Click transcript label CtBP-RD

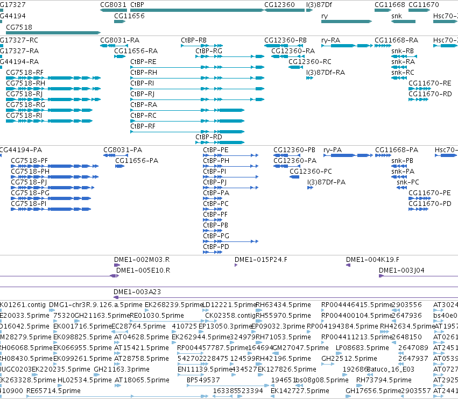click(x=209, y=137)
